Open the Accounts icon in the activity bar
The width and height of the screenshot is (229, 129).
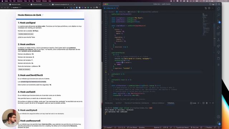[219, 116]
